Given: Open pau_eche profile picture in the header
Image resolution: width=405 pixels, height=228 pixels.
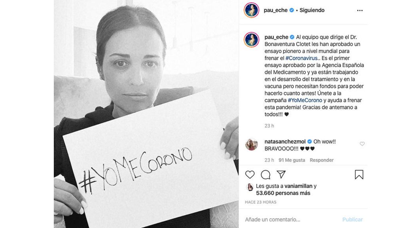Looking at the screenshot, I should pos(251,10).
